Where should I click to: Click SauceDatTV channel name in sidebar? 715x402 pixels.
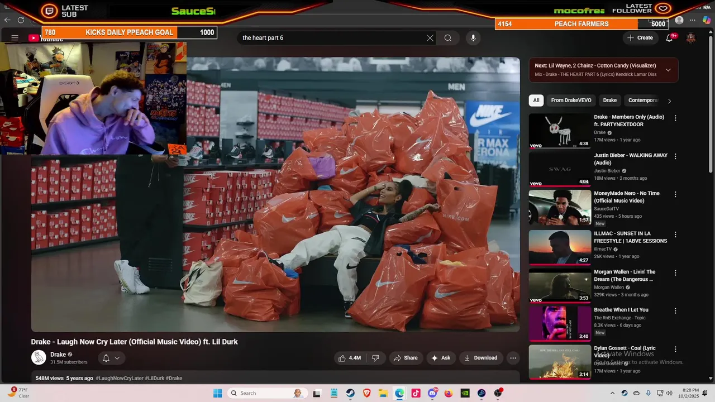point(606,209)
